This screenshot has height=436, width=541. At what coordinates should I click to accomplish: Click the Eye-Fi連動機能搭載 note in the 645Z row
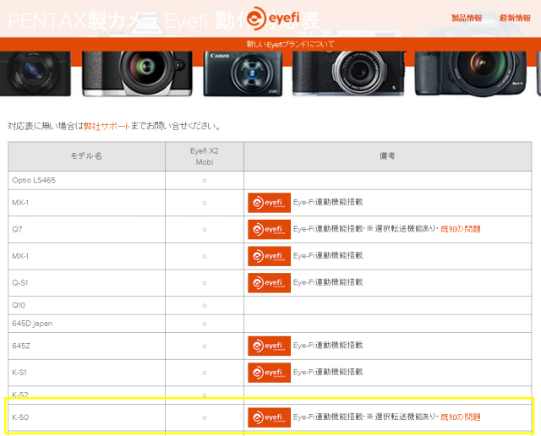(328, 346)
